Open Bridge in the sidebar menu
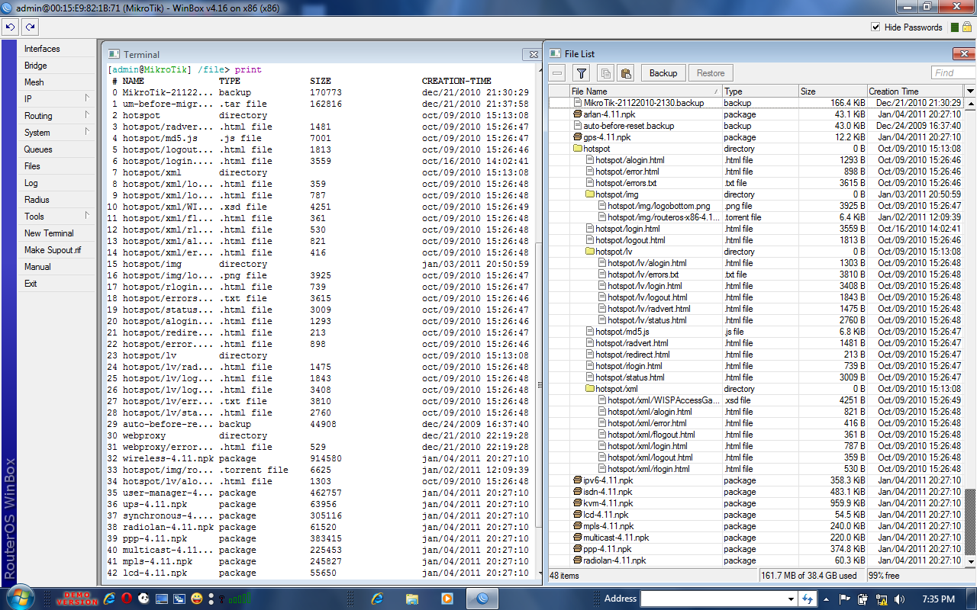This screenshot has height=610, width=977. tap(56, 66)
